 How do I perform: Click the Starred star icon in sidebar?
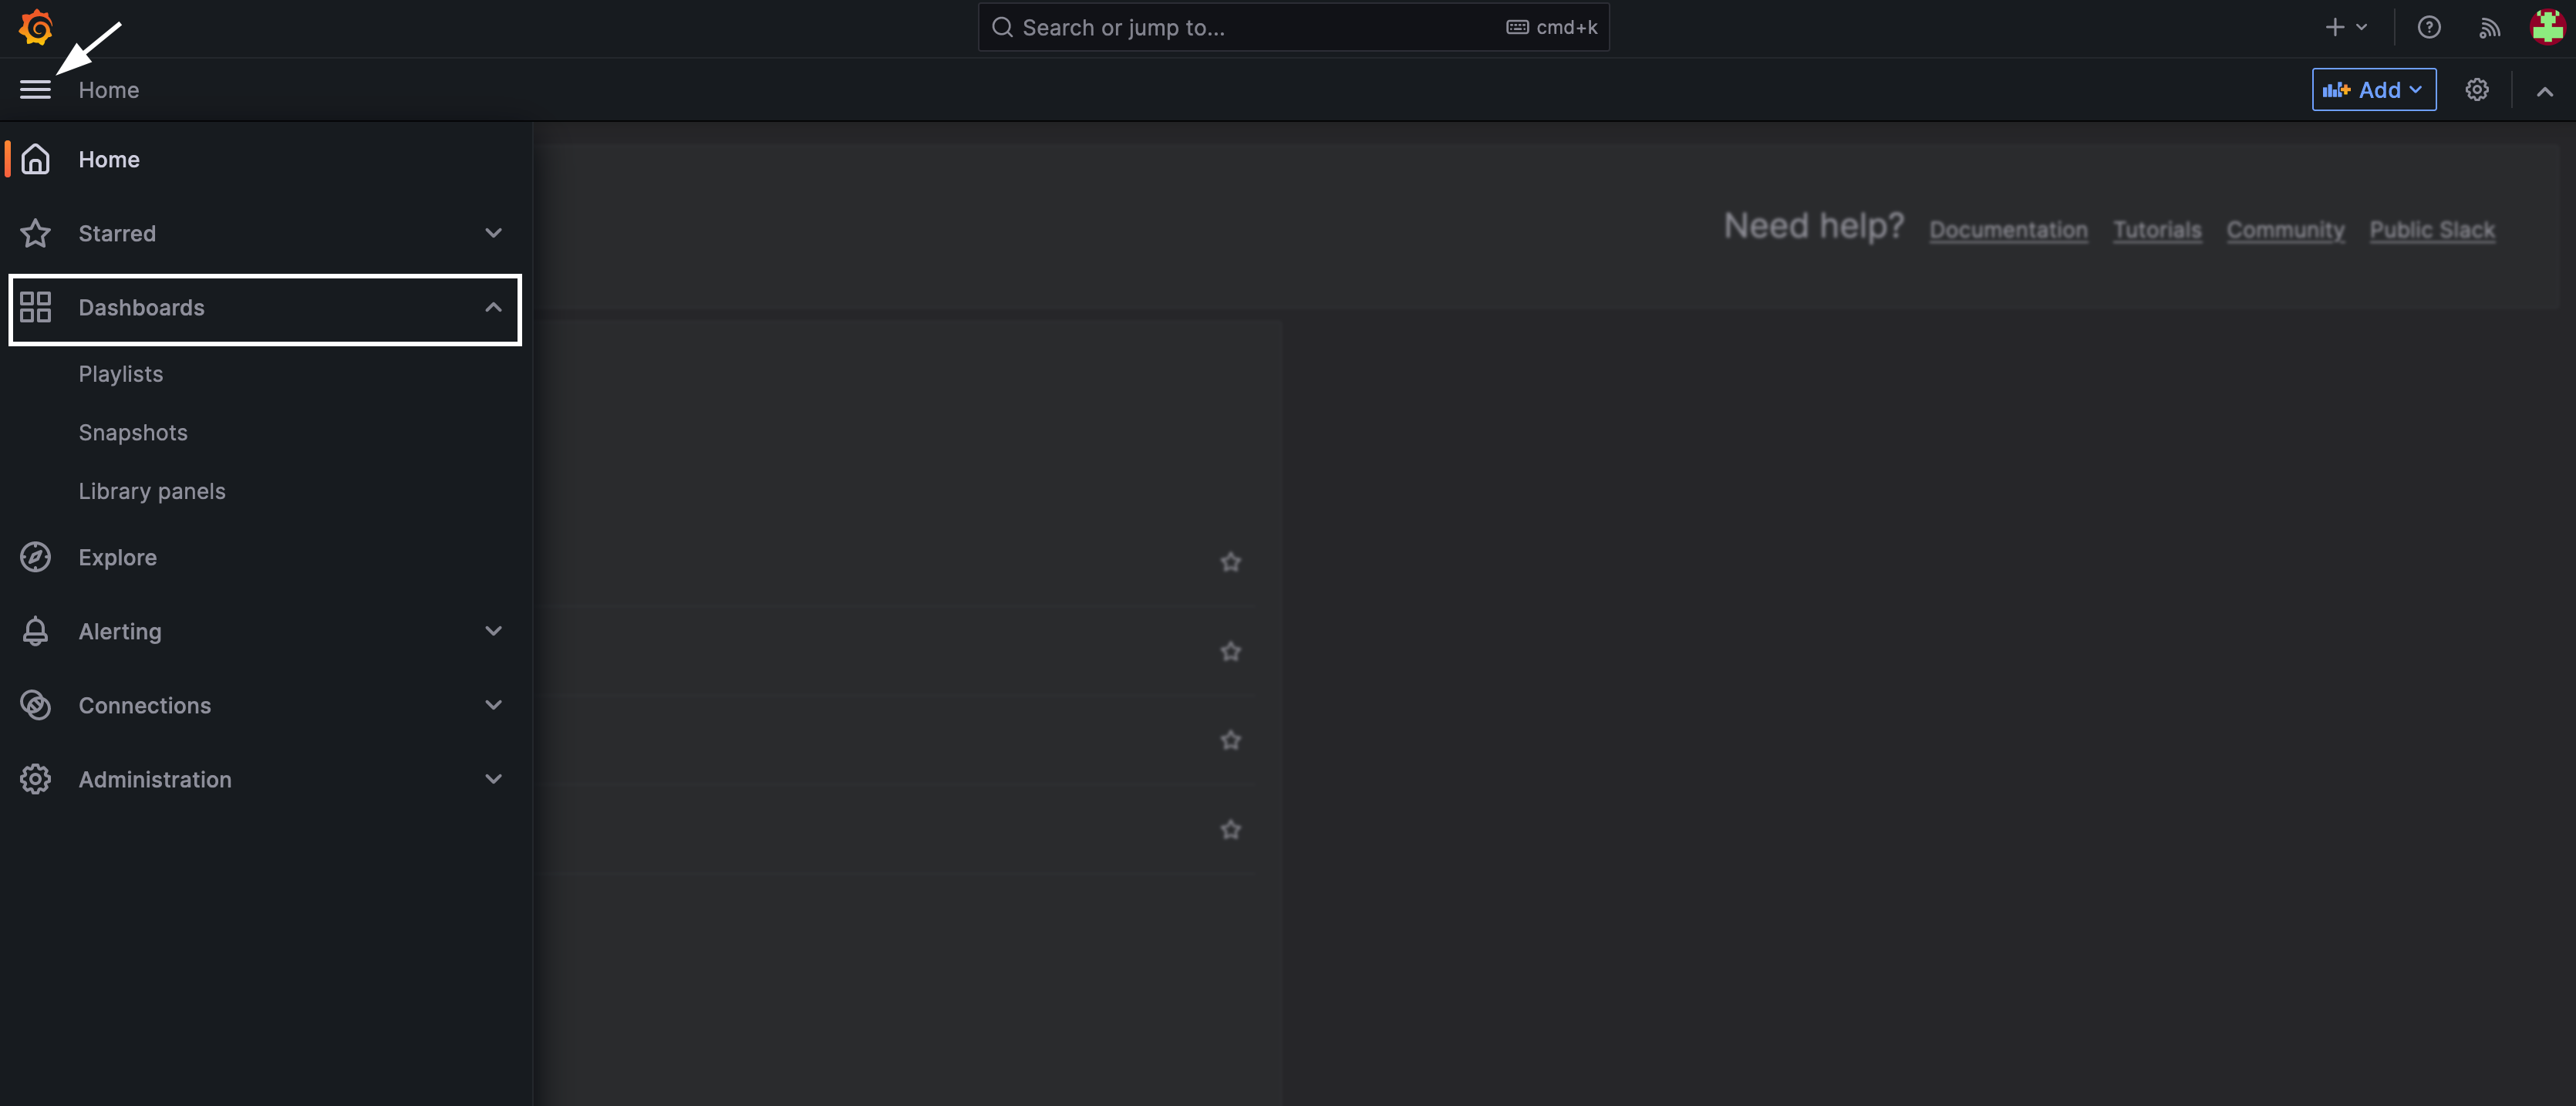(35, 233)
